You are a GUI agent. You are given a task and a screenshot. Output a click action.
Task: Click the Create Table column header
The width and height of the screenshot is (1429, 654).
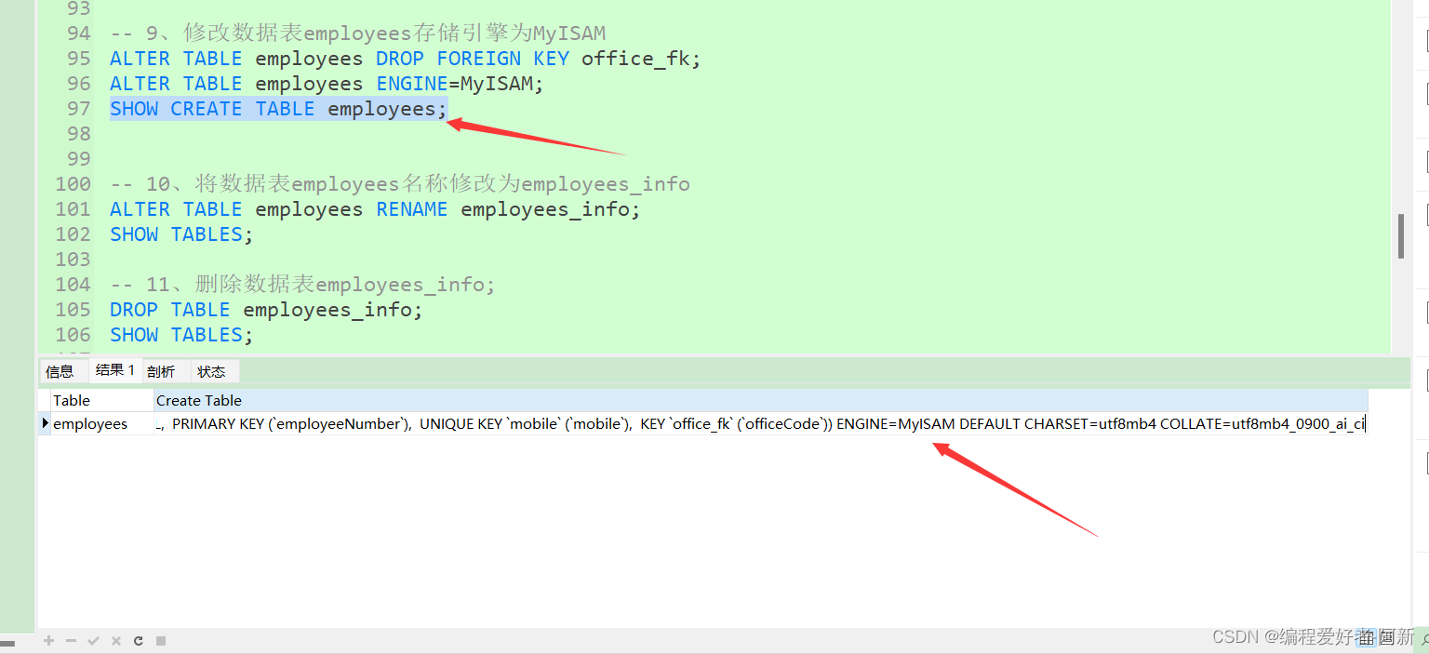click(x=198, y=400)
